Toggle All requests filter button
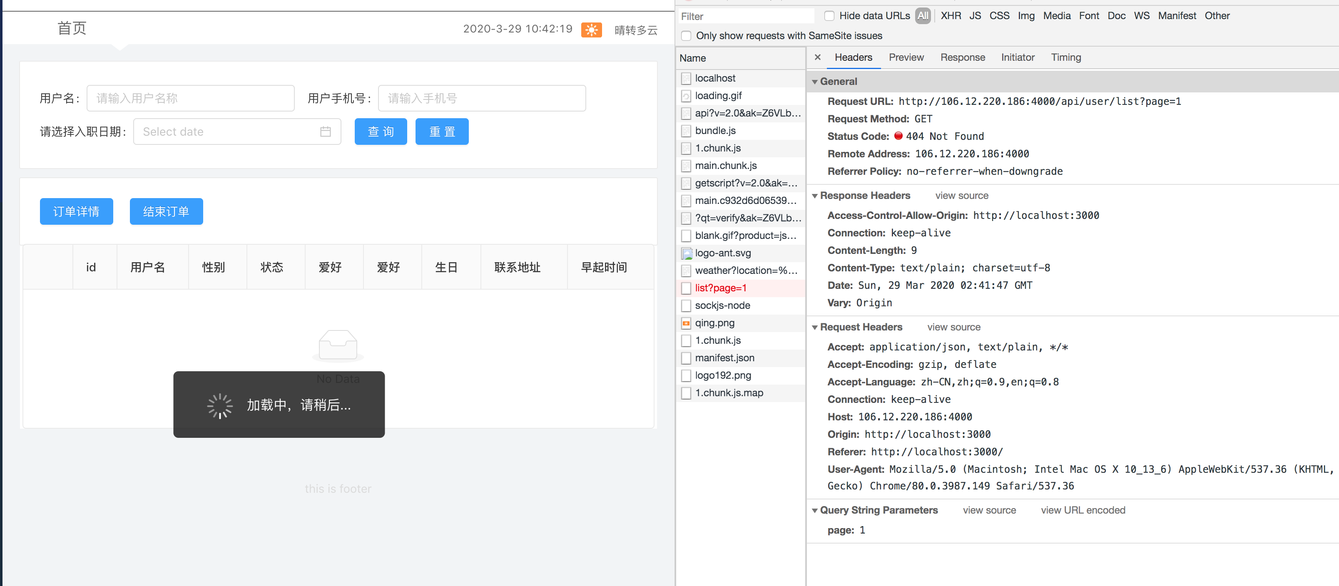Image resolution: width=1339 pixels, height=586 pixels. coord(923,16)
